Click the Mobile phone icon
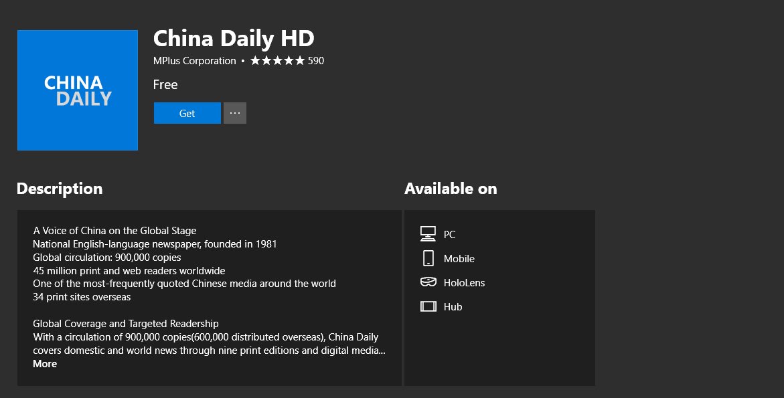 click(428, 258)
